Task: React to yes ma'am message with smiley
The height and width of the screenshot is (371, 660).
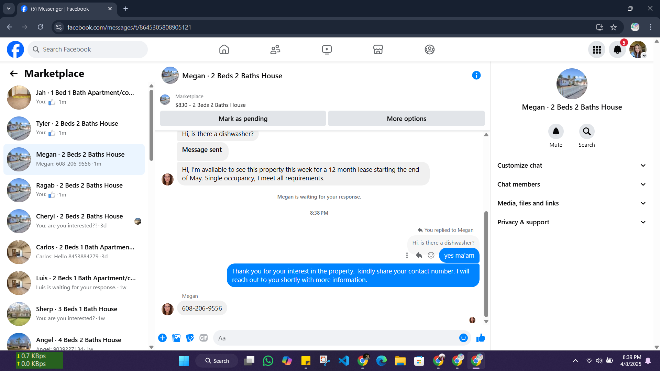Action: coord(431,255)
